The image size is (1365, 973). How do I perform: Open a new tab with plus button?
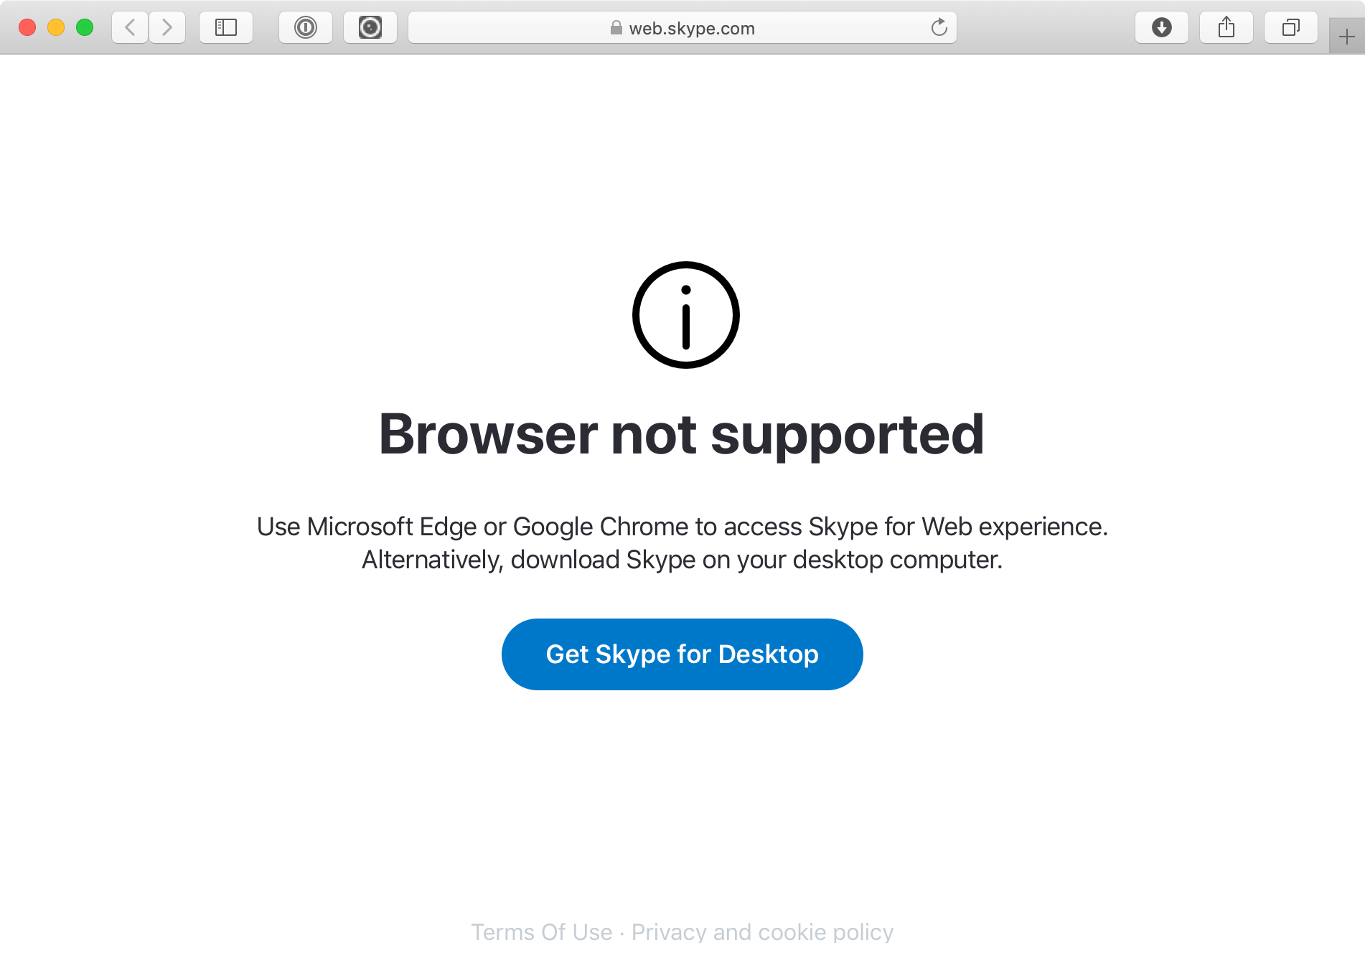(x=1347, y=37)
